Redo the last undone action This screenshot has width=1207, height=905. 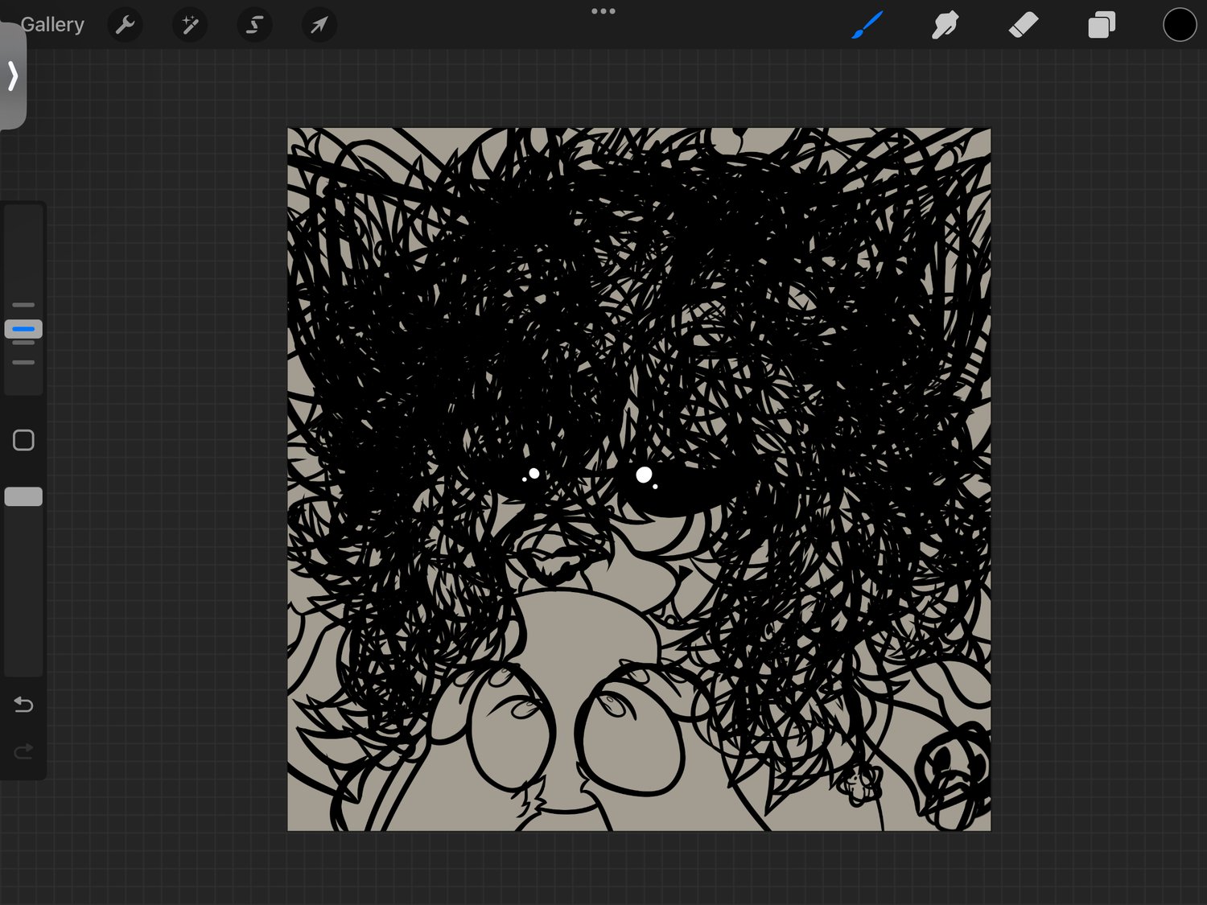point(23,751)
